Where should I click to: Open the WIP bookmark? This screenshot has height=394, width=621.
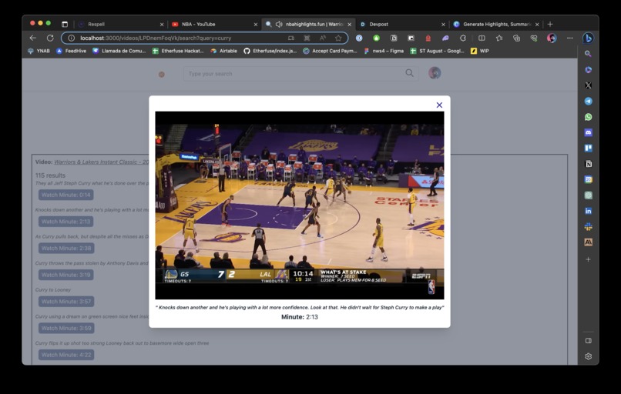[x=480, y=51]
